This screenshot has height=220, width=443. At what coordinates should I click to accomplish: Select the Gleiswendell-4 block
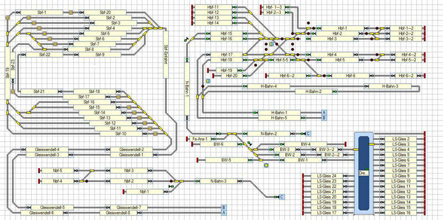[x=47, y=149]
